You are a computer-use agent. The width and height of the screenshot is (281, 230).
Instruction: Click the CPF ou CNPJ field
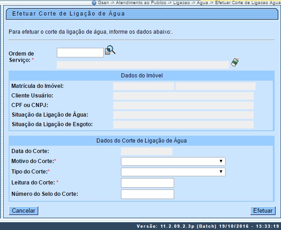coord(183,105)
